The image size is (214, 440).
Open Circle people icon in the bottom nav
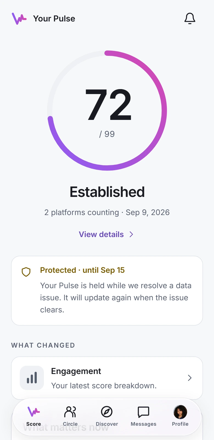coord(70,412)
